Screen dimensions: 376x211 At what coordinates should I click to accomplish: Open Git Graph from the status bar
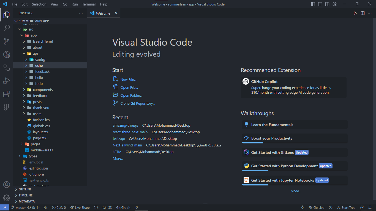[123, 208]
